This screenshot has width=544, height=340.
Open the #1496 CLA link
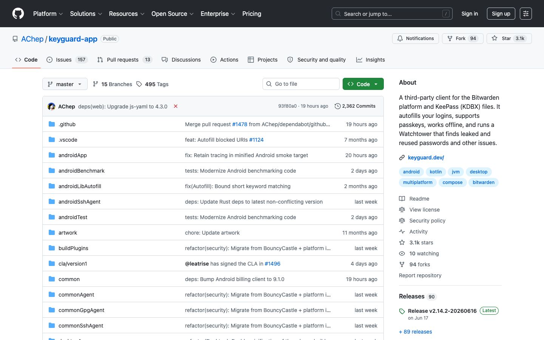[x=272, y=264]
